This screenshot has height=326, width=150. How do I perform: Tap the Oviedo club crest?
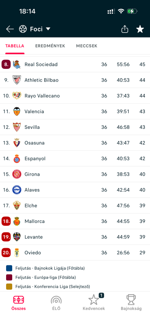click(17, 253)
